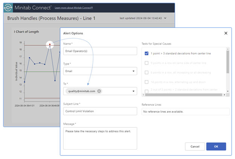
Task: Expand the To recipients dropdown
Action: click(x=134, y=91)
